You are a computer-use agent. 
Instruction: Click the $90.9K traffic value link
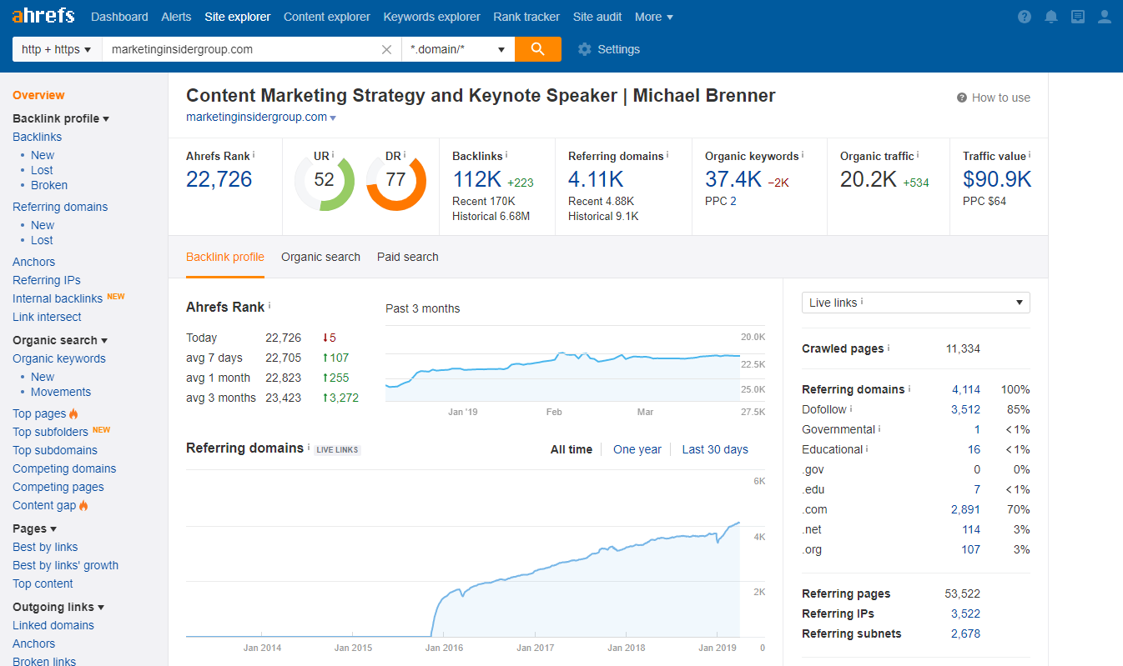(x=997, y=179)
